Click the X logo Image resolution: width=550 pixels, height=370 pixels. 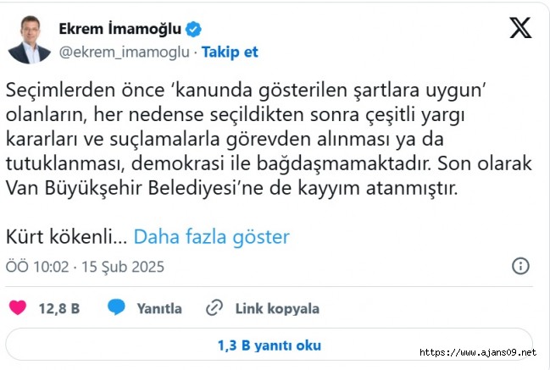click(520, 29)
